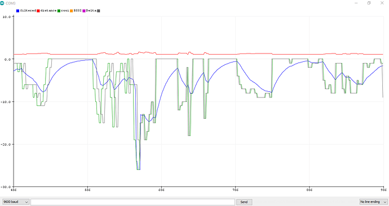This screenshot has width=389, height=206.
Task: Click the red 'distance' legend swatch
Action: click(x=38, y=11)
